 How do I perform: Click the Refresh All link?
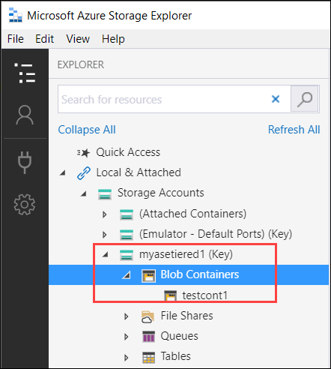click(294, 130)
